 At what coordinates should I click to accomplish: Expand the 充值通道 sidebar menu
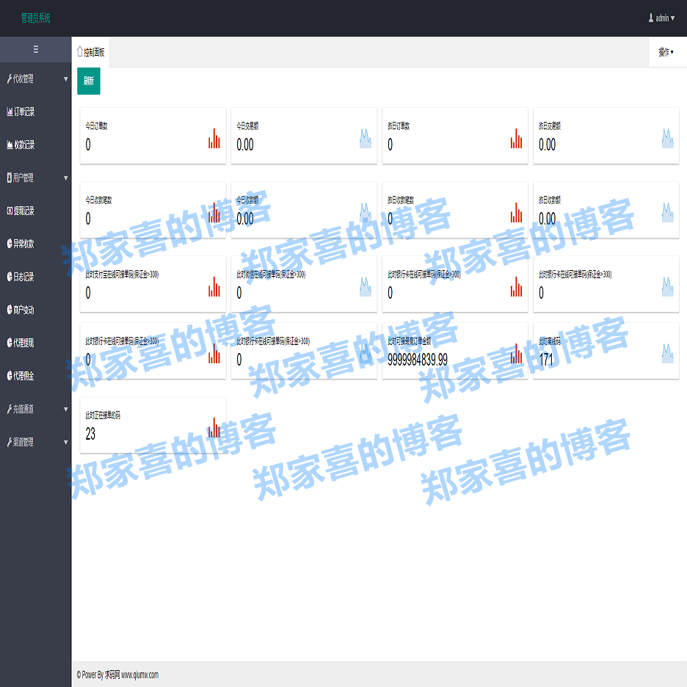(x=35, y=409)
